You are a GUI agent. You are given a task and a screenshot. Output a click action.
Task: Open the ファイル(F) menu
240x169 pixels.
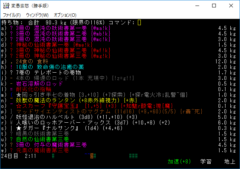point(12,15)
